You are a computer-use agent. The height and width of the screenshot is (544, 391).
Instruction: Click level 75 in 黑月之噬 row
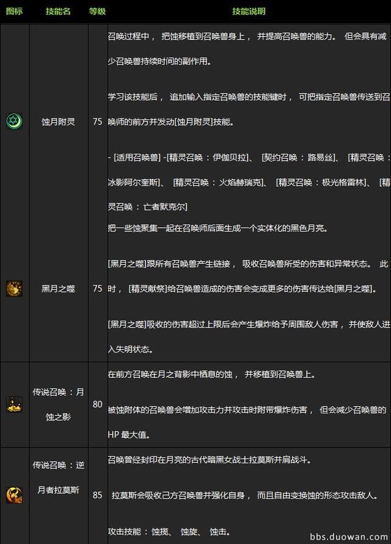pos(98,289)
